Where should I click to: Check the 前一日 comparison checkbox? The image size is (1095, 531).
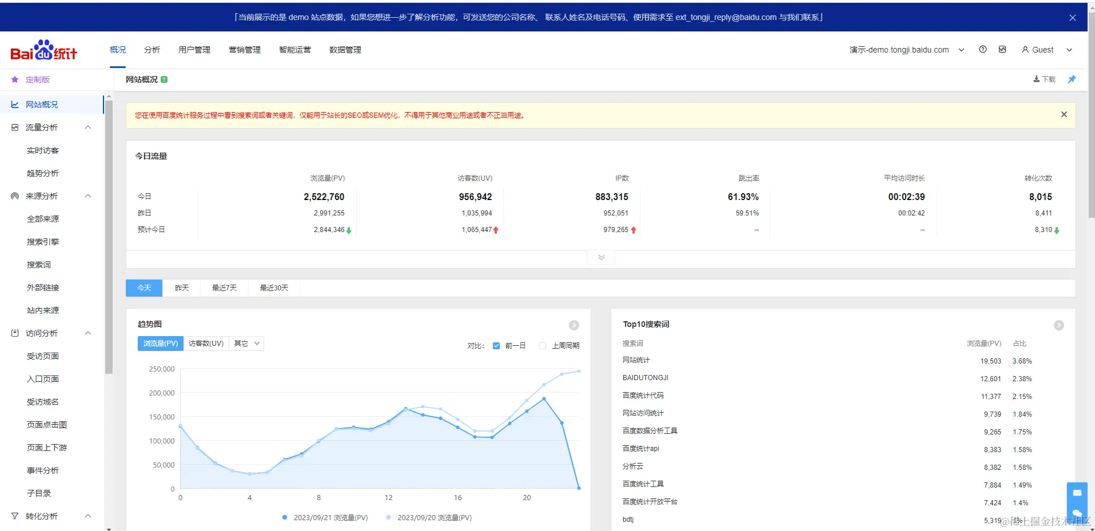tap(496, 346)
